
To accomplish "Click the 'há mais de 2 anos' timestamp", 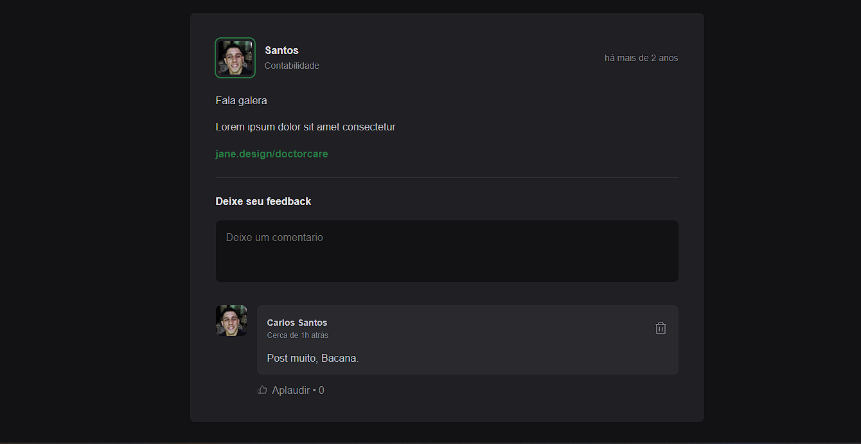I will (641, 58).
